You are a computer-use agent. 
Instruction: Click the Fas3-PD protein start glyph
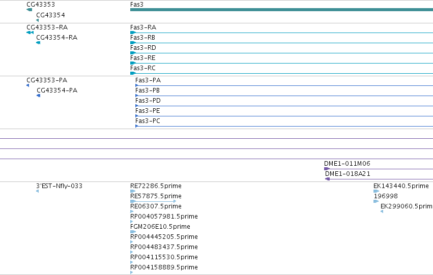pos(137,106)
